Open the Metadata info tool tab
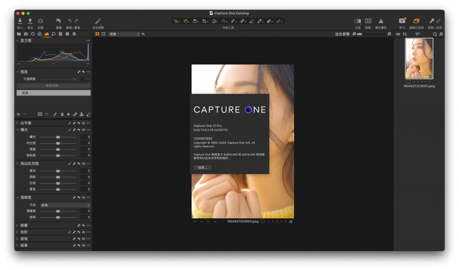 tap(67, 34)
